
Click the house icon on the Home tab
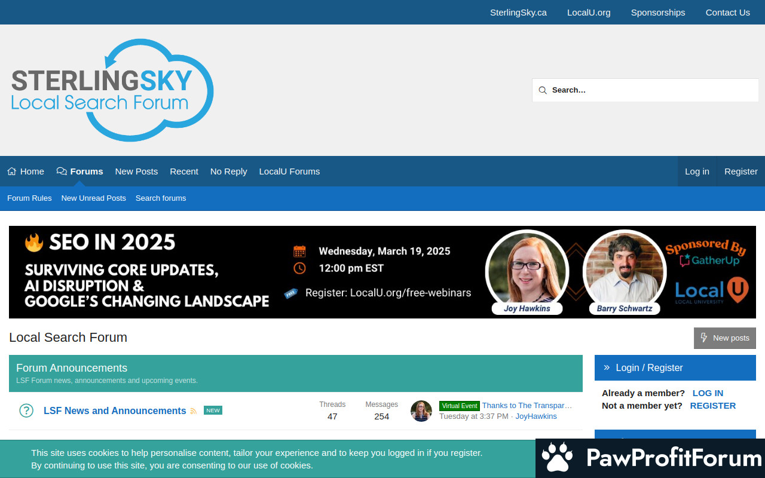point(12,171)
